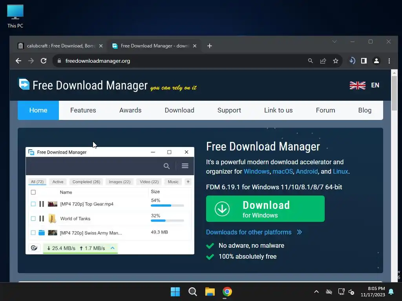Click the cloud sync icon in the system tray

(x=329, y=292)
